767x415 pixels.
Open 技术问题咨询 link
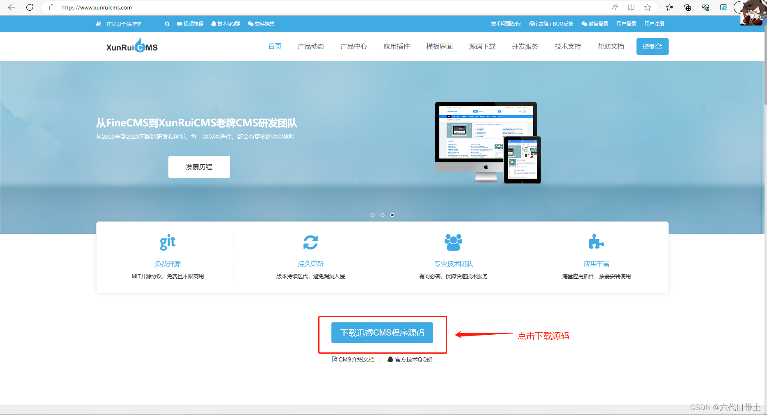click(506, 24)
